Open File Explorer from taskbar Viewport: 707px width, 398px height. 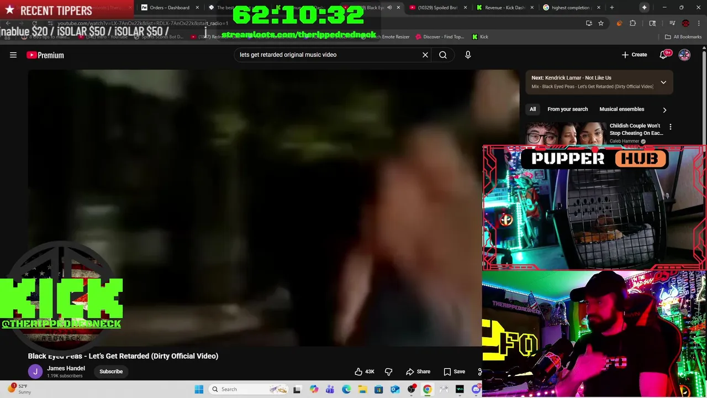pos(362,389)
